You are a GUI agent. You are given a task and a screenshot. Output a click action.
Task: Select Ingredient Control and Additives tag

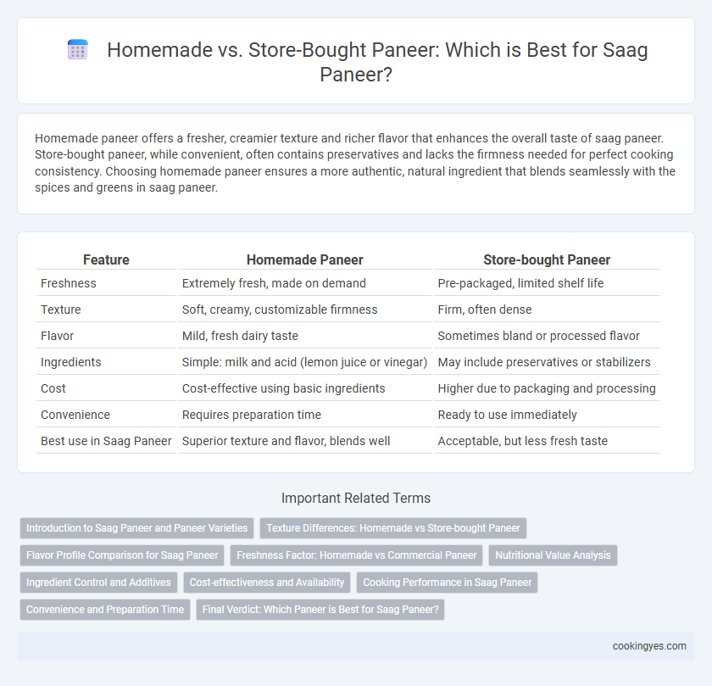pos(98,583)
